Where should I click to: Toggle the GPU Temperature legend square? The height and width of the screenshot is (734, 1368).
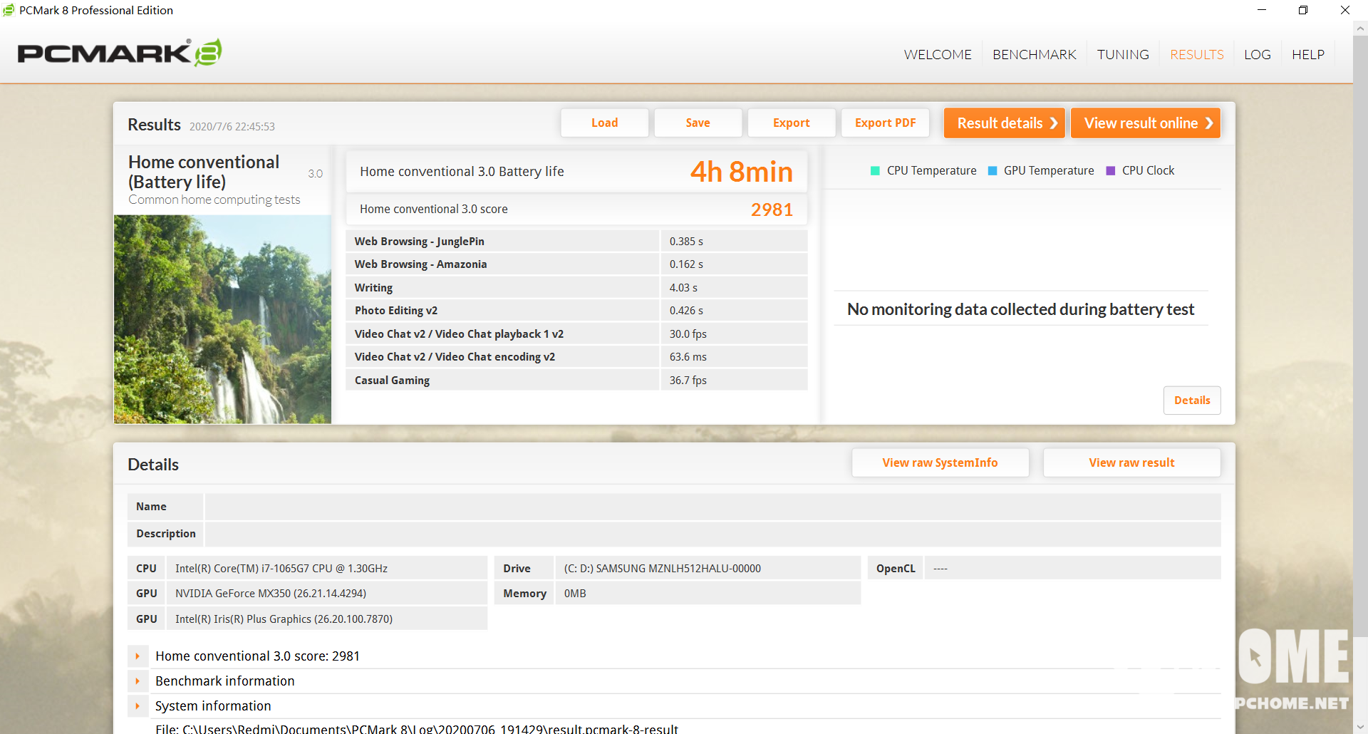click(x=992, y=171)
